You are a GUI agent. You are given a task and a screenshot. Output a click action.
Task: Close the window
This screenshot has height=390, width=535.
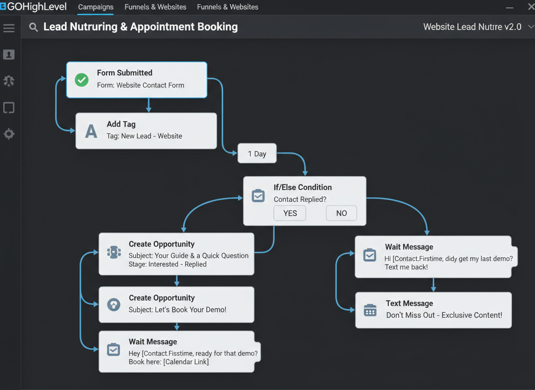[531, 7]
